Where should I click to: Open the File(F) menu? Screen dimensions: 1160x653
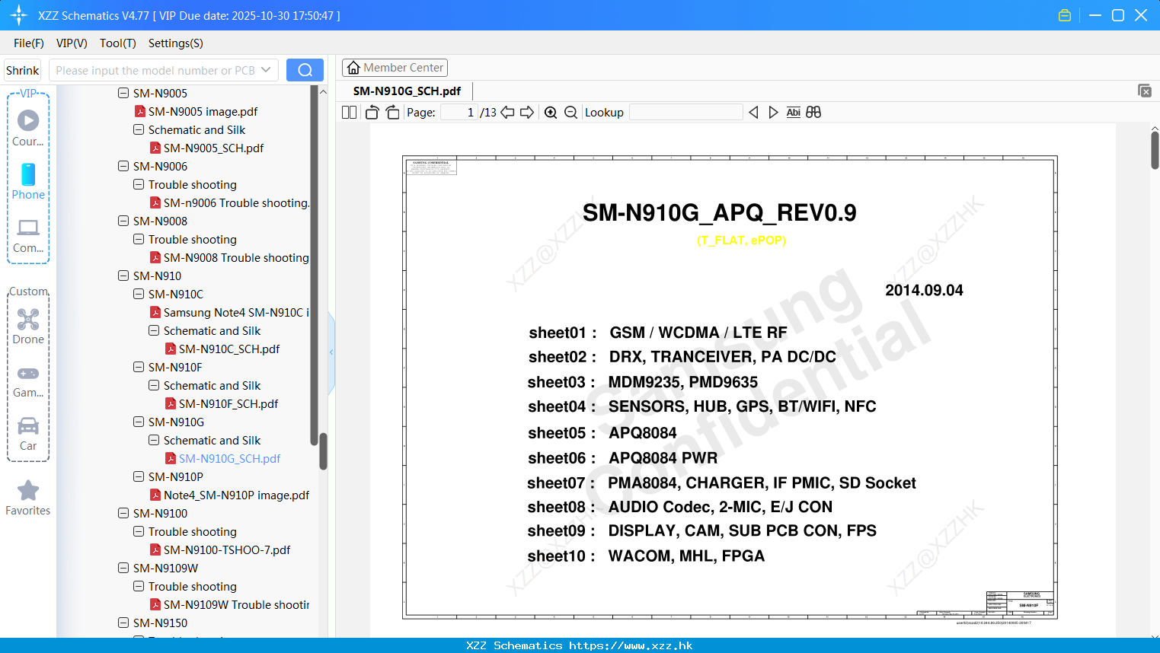29,43
